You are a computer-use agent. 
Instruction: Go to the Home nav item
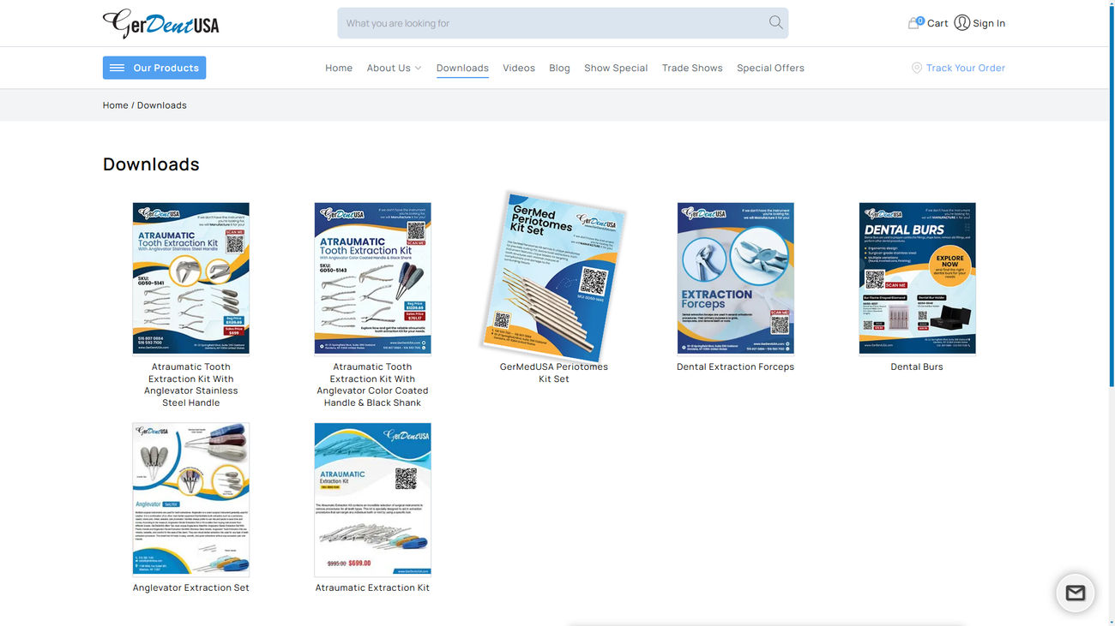(x=339, y=69)
